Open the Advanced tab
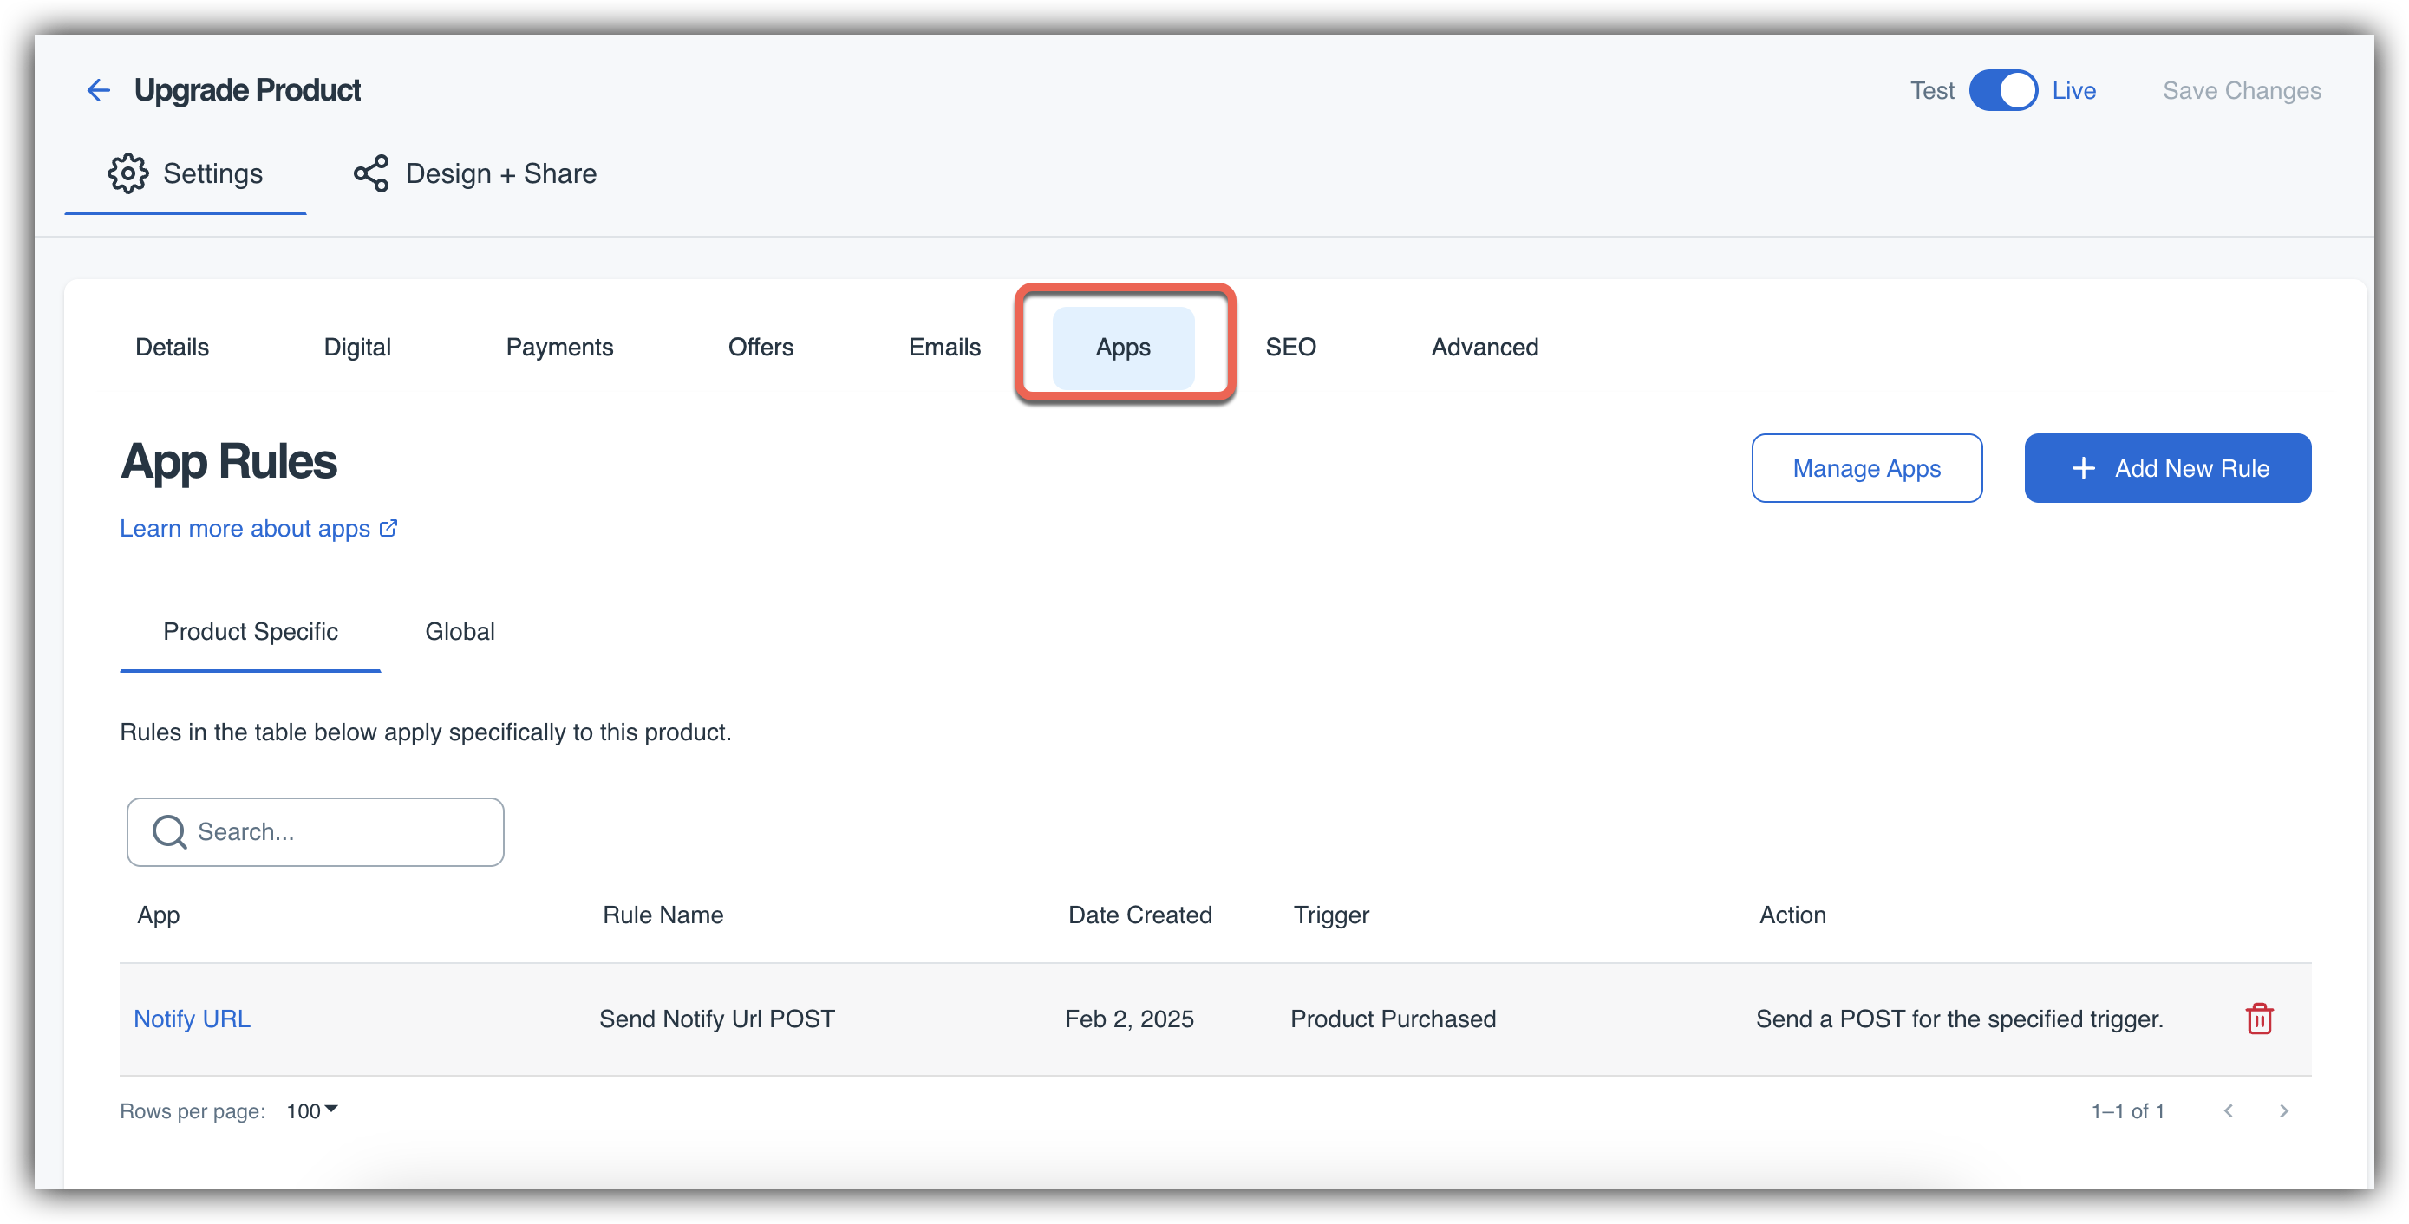Image resolution: width=2409 pixels, height=1224 pixels. click(x=1484, y=347)
